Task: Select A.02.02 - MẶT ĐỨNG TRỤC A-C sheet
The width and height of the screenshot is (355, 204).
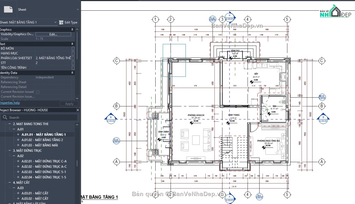Action: 44,167
